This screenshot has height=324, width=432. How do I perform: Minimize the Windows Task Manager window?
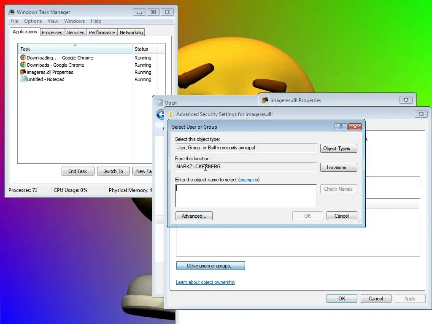pyautogui.click(x=139, y=12)
